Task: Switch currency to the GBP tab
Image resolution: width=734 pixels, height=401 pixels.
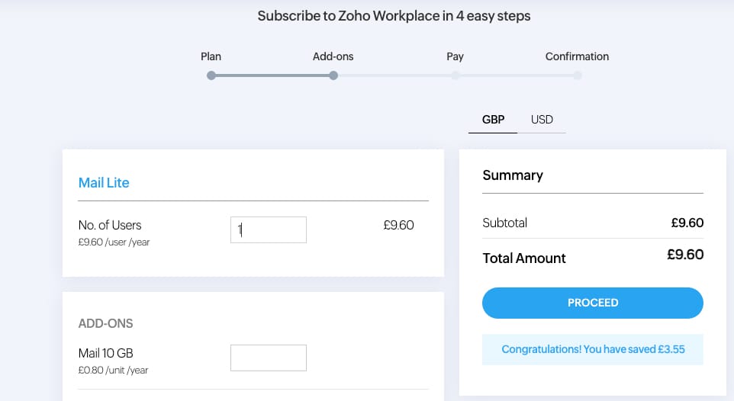Action: pos(493,120)
